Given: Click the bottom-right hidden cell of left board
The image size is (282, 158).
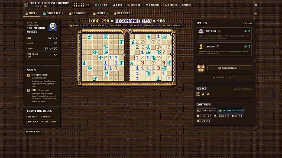Looking at the screenshot, I should click(x=122, y=79).
